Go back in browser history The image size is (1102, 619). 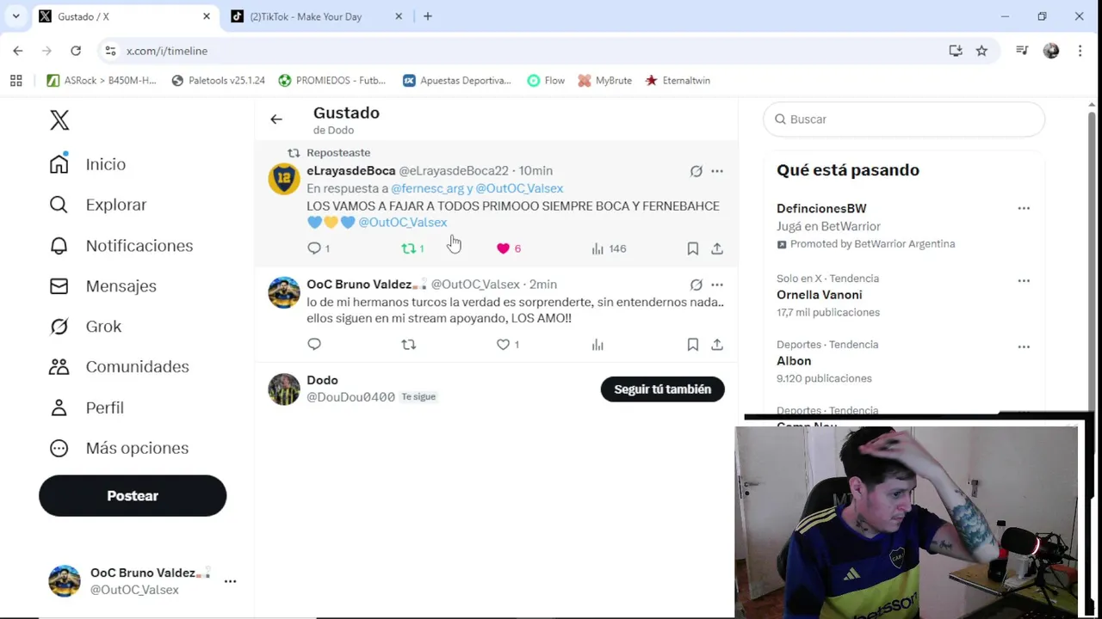pyautogui.click(x=18, y=51)
